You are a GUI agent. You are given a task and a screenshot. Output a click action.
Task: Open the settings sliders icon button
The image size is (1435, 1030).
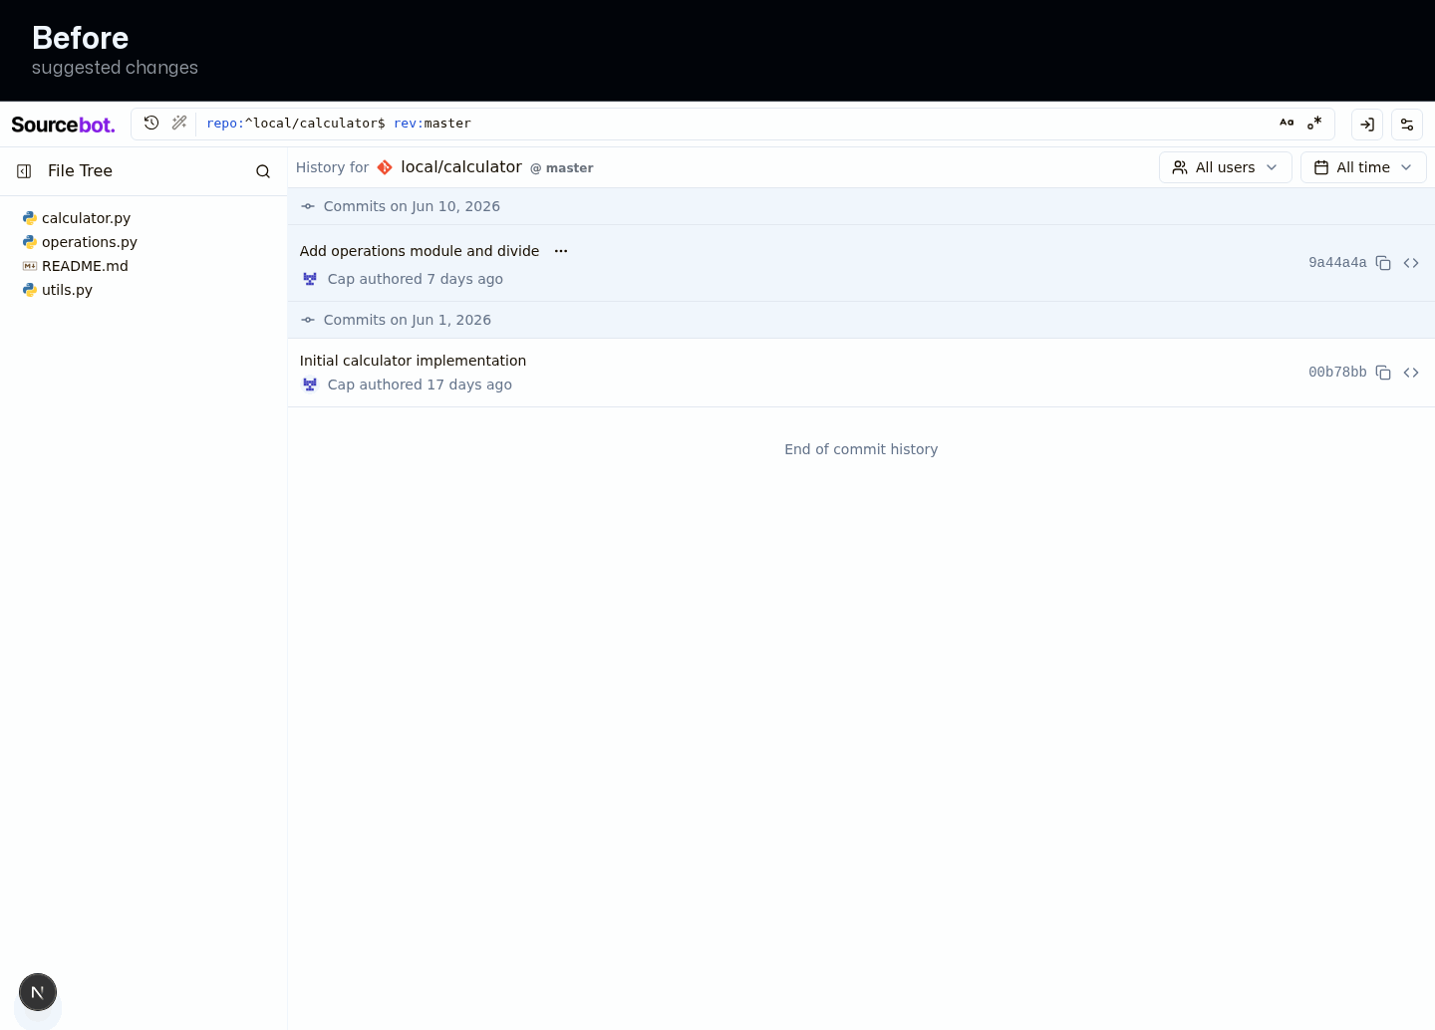1407,125
